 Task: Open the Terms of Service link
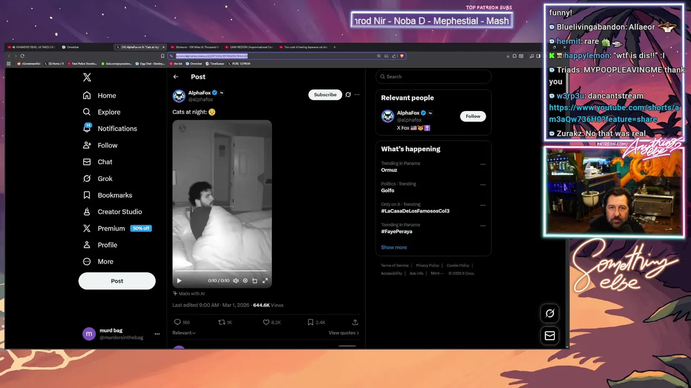395,266
